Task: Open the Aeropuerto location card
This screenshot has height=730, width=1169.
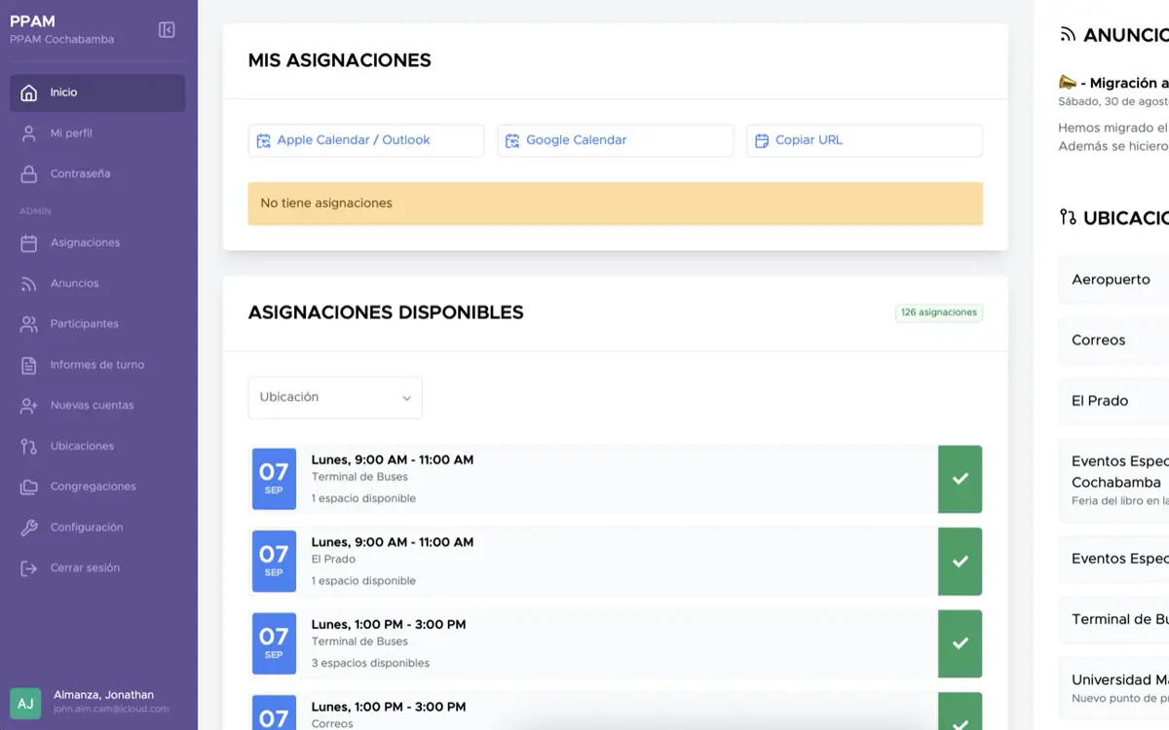Action: pyautogui.click(x=1113, y=279)
